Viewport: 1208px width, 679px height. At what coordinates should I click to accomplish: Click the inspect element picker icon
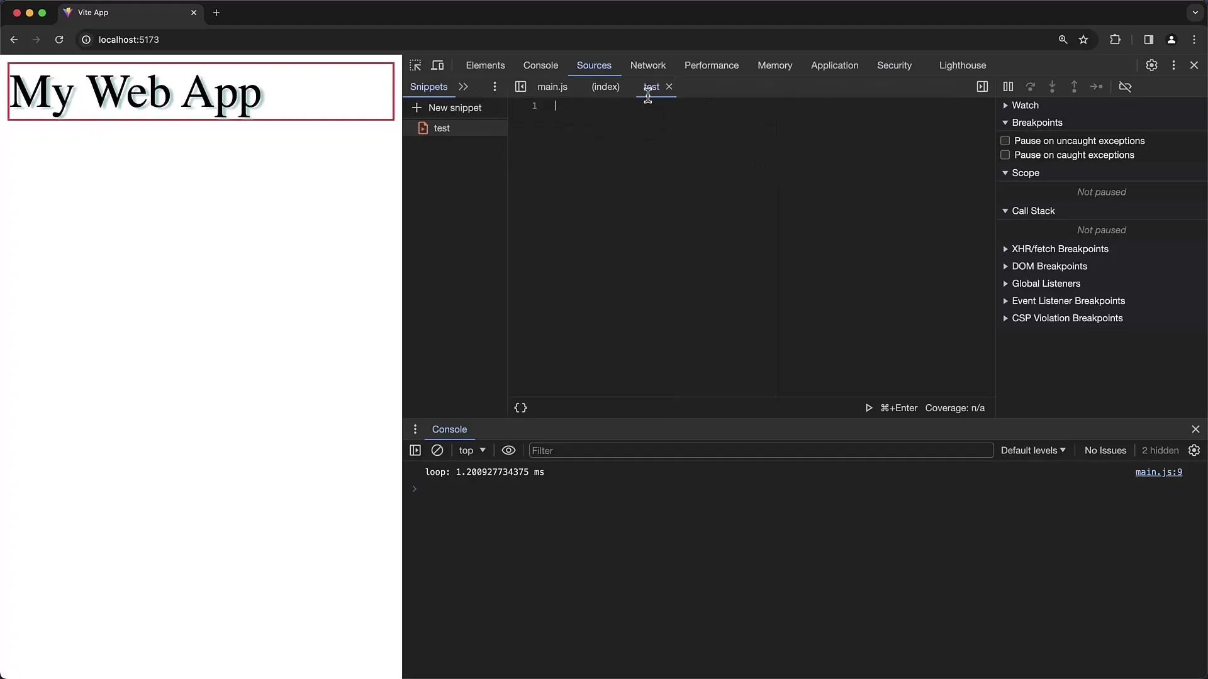[x=415, y=65]
